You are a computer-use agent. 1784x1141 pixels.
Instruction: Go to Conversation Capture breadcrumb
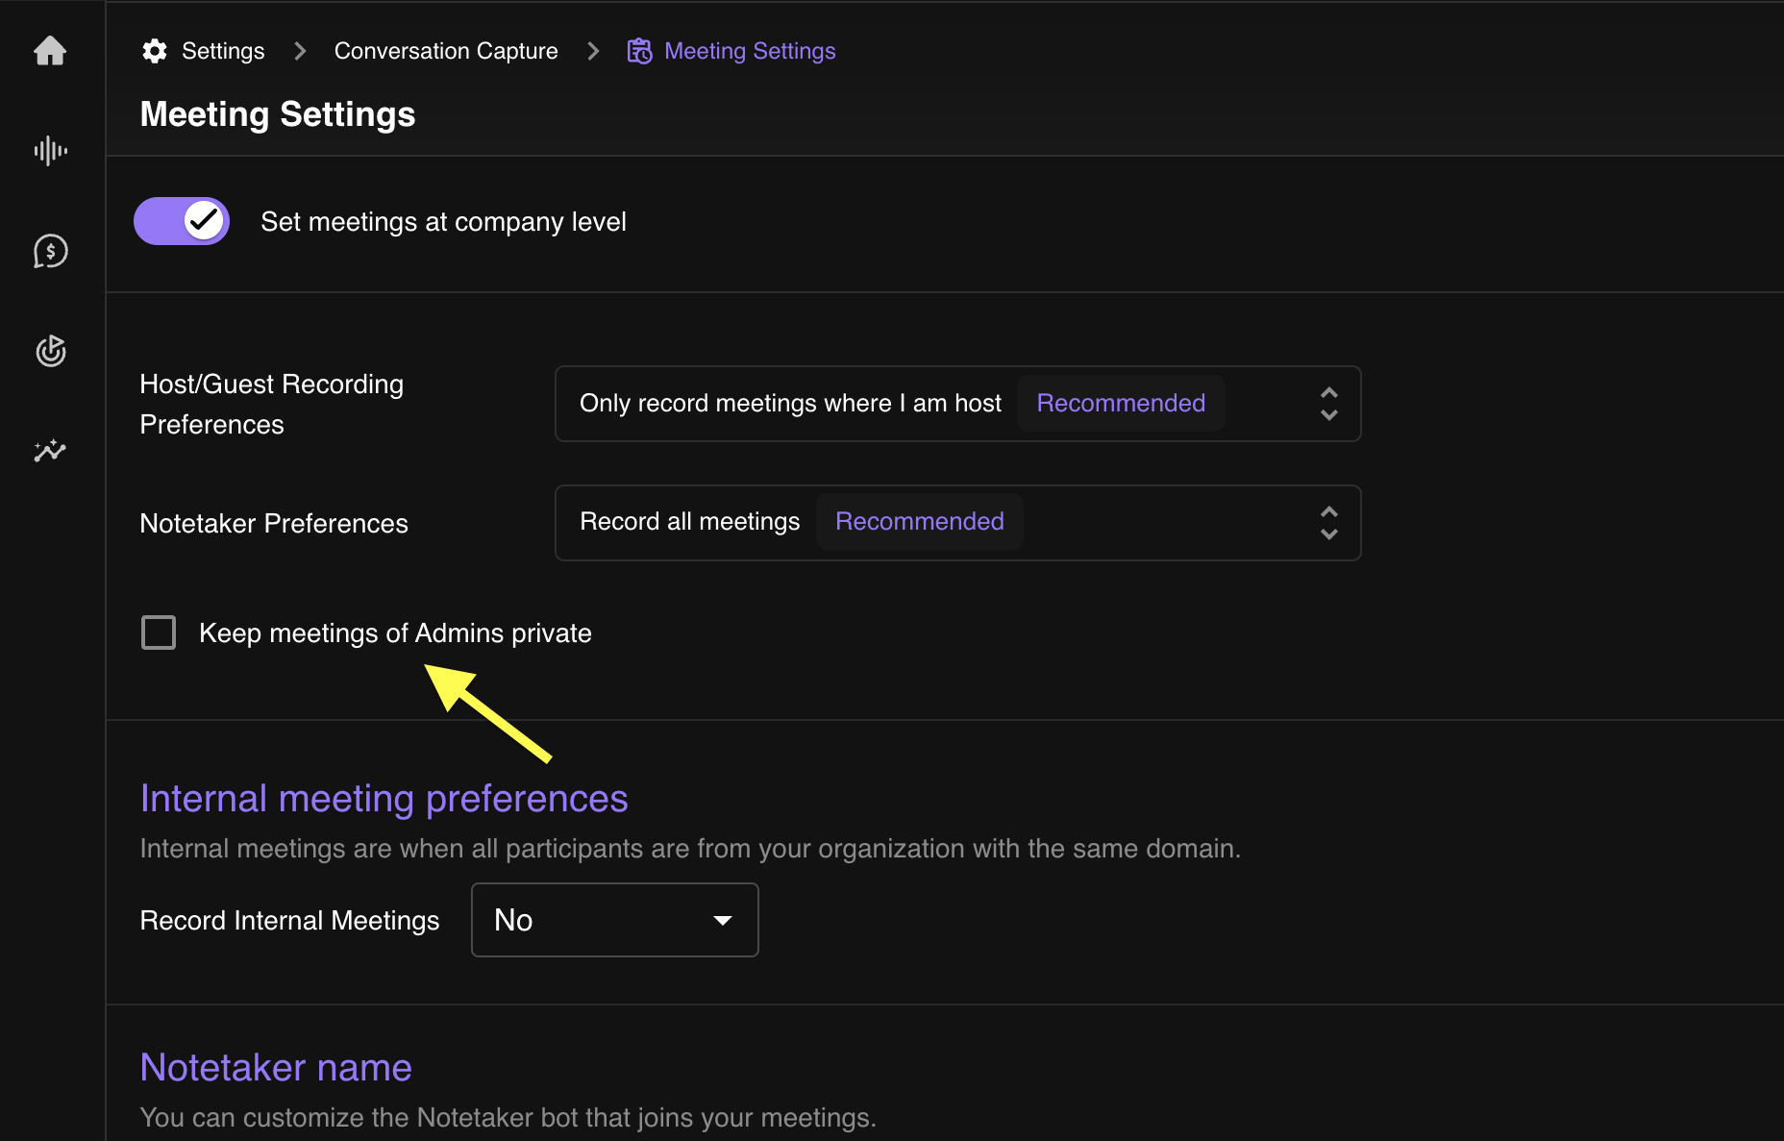click(x=446, y=51)
